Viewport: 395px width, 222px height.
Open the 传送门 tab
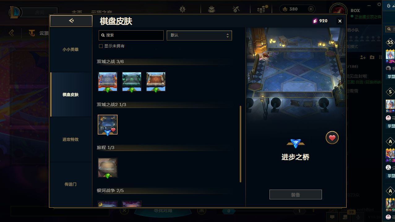click(x=71, y=184)
